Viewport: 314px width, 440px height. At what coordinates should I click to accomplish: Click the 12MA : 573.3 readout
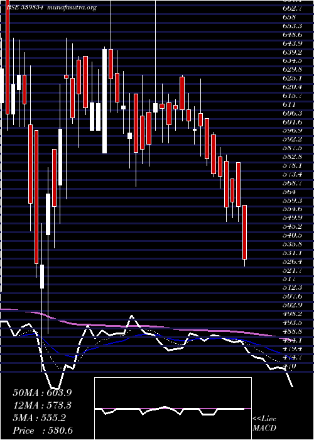pos(41,405)
